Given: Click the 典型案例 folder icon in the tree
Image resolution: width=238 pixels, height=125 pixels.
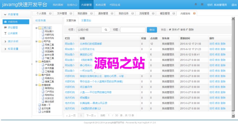Looking at the screenshot, I should coord(40,62).
